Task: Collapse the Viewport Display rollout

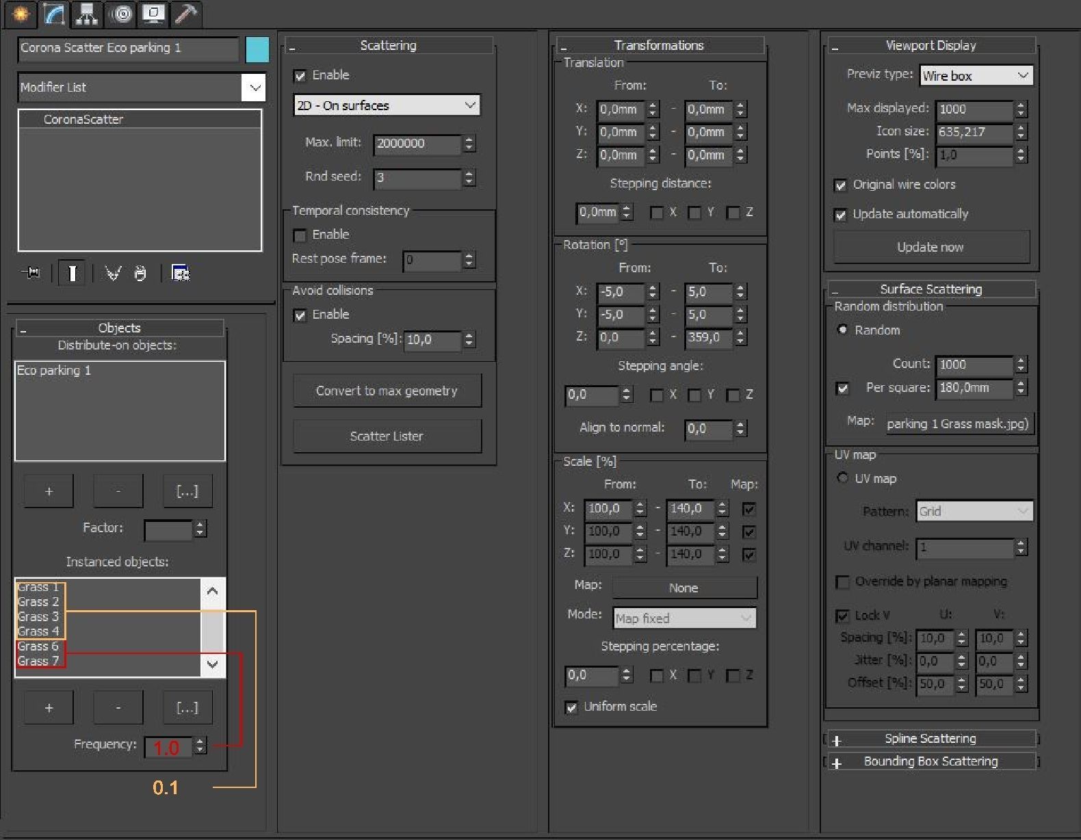Action: (931, 45)
